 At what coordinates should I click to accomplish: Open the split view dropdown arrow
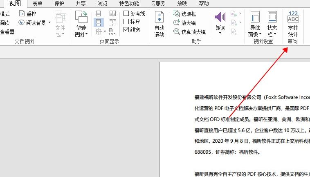click(x=105, y=31)
